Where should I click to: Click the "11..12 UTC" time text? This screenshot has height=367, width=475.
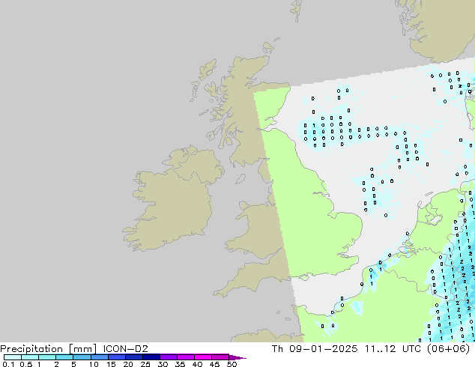click(x=393, y=348)
